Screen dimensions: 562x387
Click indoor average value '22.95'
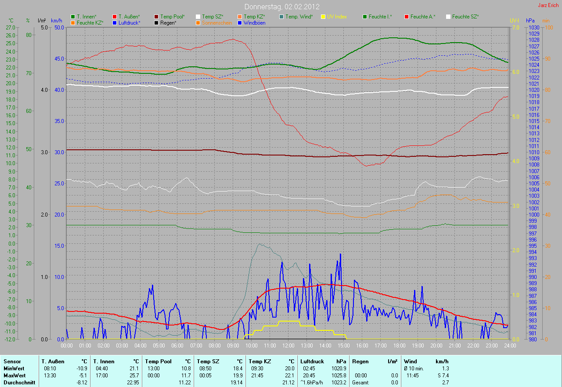pos(133,383)
